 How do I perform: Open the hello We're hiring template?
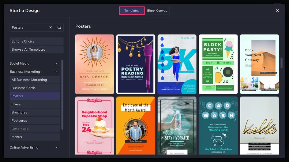[x=259, y=126]
